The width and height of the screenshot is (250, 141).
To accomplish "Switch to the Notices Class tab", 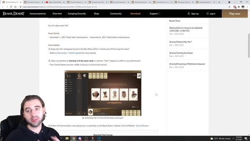I will tap(184, 2).
